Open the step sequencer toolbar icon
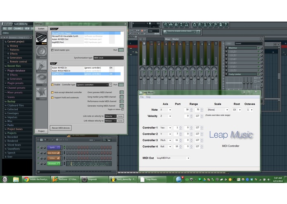287x204 pixels. tap(171, 24)
